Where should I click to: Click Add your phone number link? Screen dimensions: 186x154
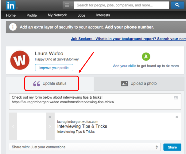pyautogui.click(x=130, y=27)
